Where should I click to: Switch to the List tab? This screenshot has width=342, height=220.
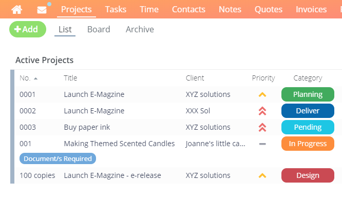pyautogui.click(x=65, y=29)
